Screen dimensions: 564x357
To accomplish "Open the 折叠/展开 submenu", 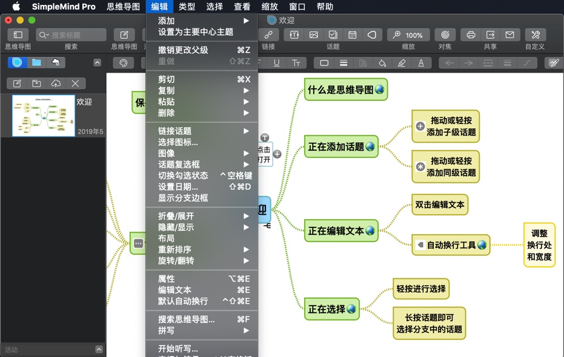I will 202,216.
